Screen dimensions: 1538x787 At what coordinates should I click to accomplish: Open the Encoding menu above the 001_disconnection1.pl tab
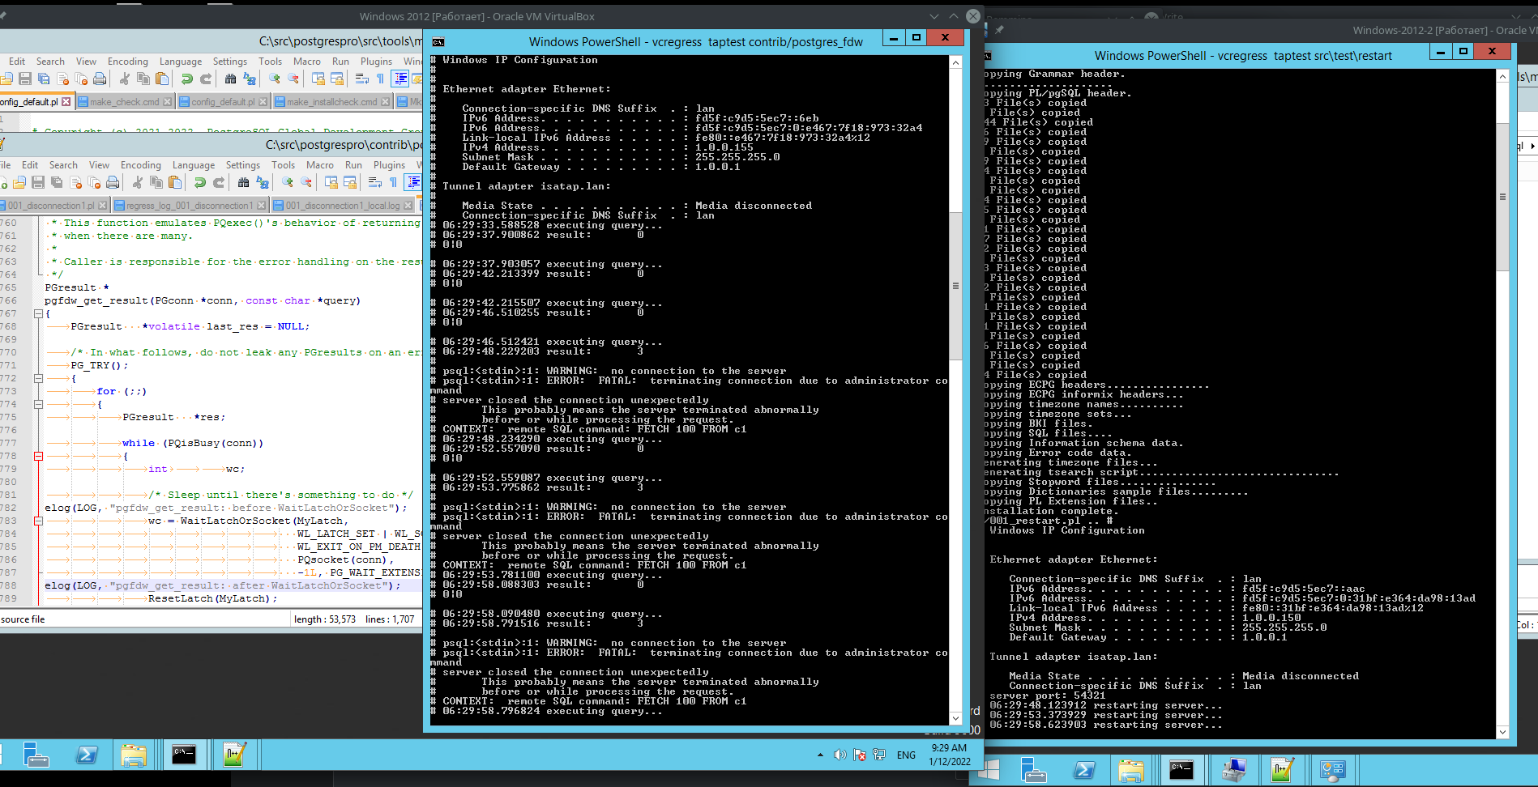click(140, 165)
